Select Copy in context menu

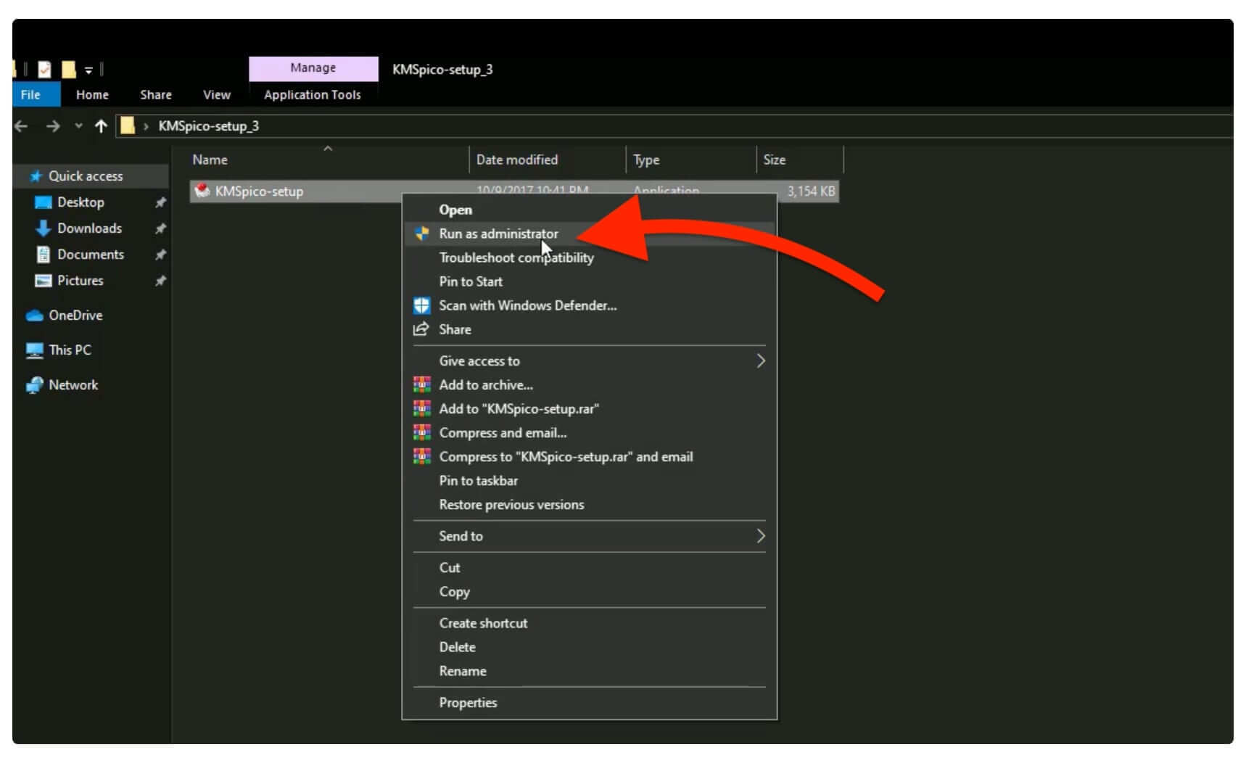point(589,591)
